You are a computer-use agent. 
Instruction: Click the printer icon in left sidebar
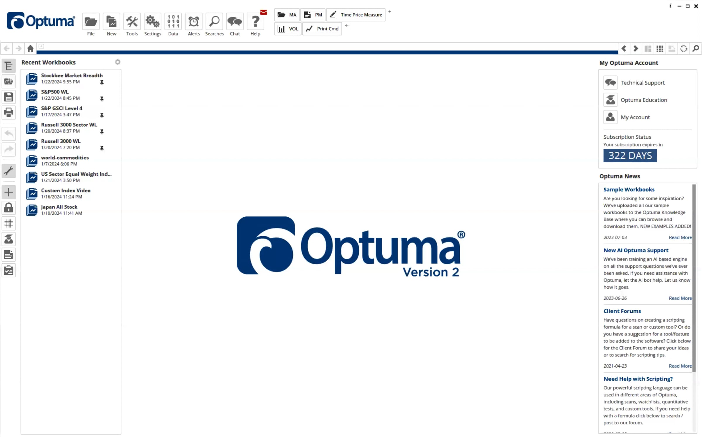(x=8, y=112)
